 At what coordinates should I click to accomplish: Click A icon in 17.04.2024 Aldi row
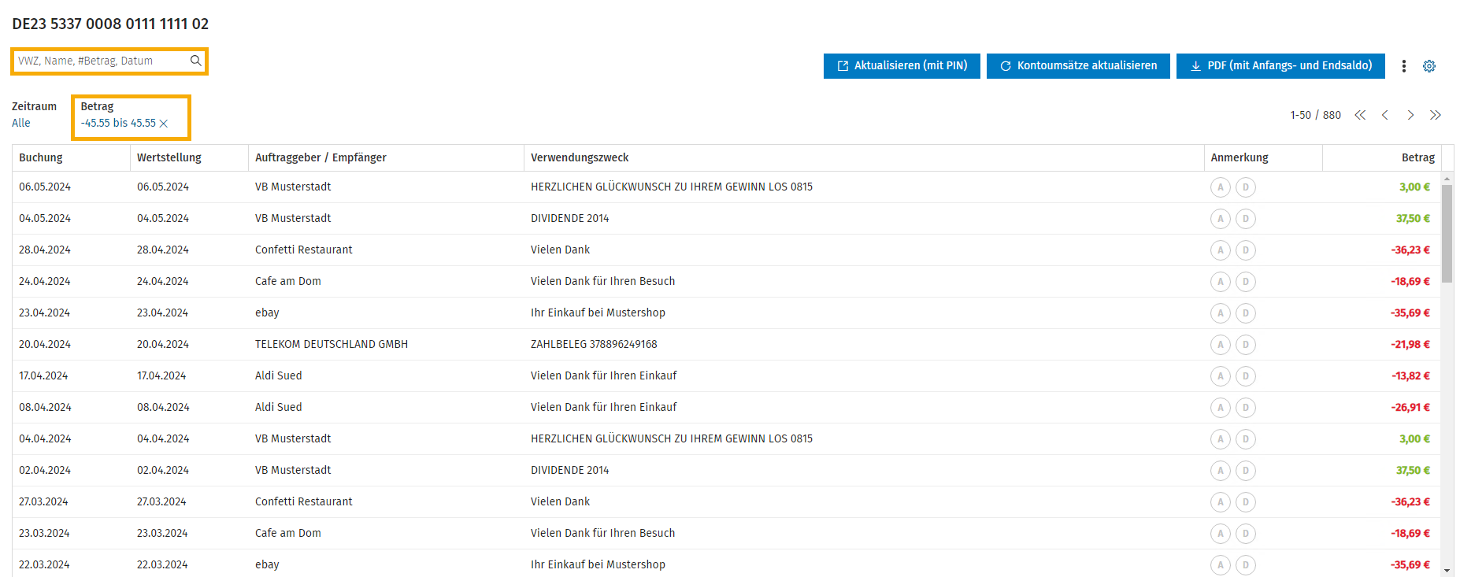1221,376
